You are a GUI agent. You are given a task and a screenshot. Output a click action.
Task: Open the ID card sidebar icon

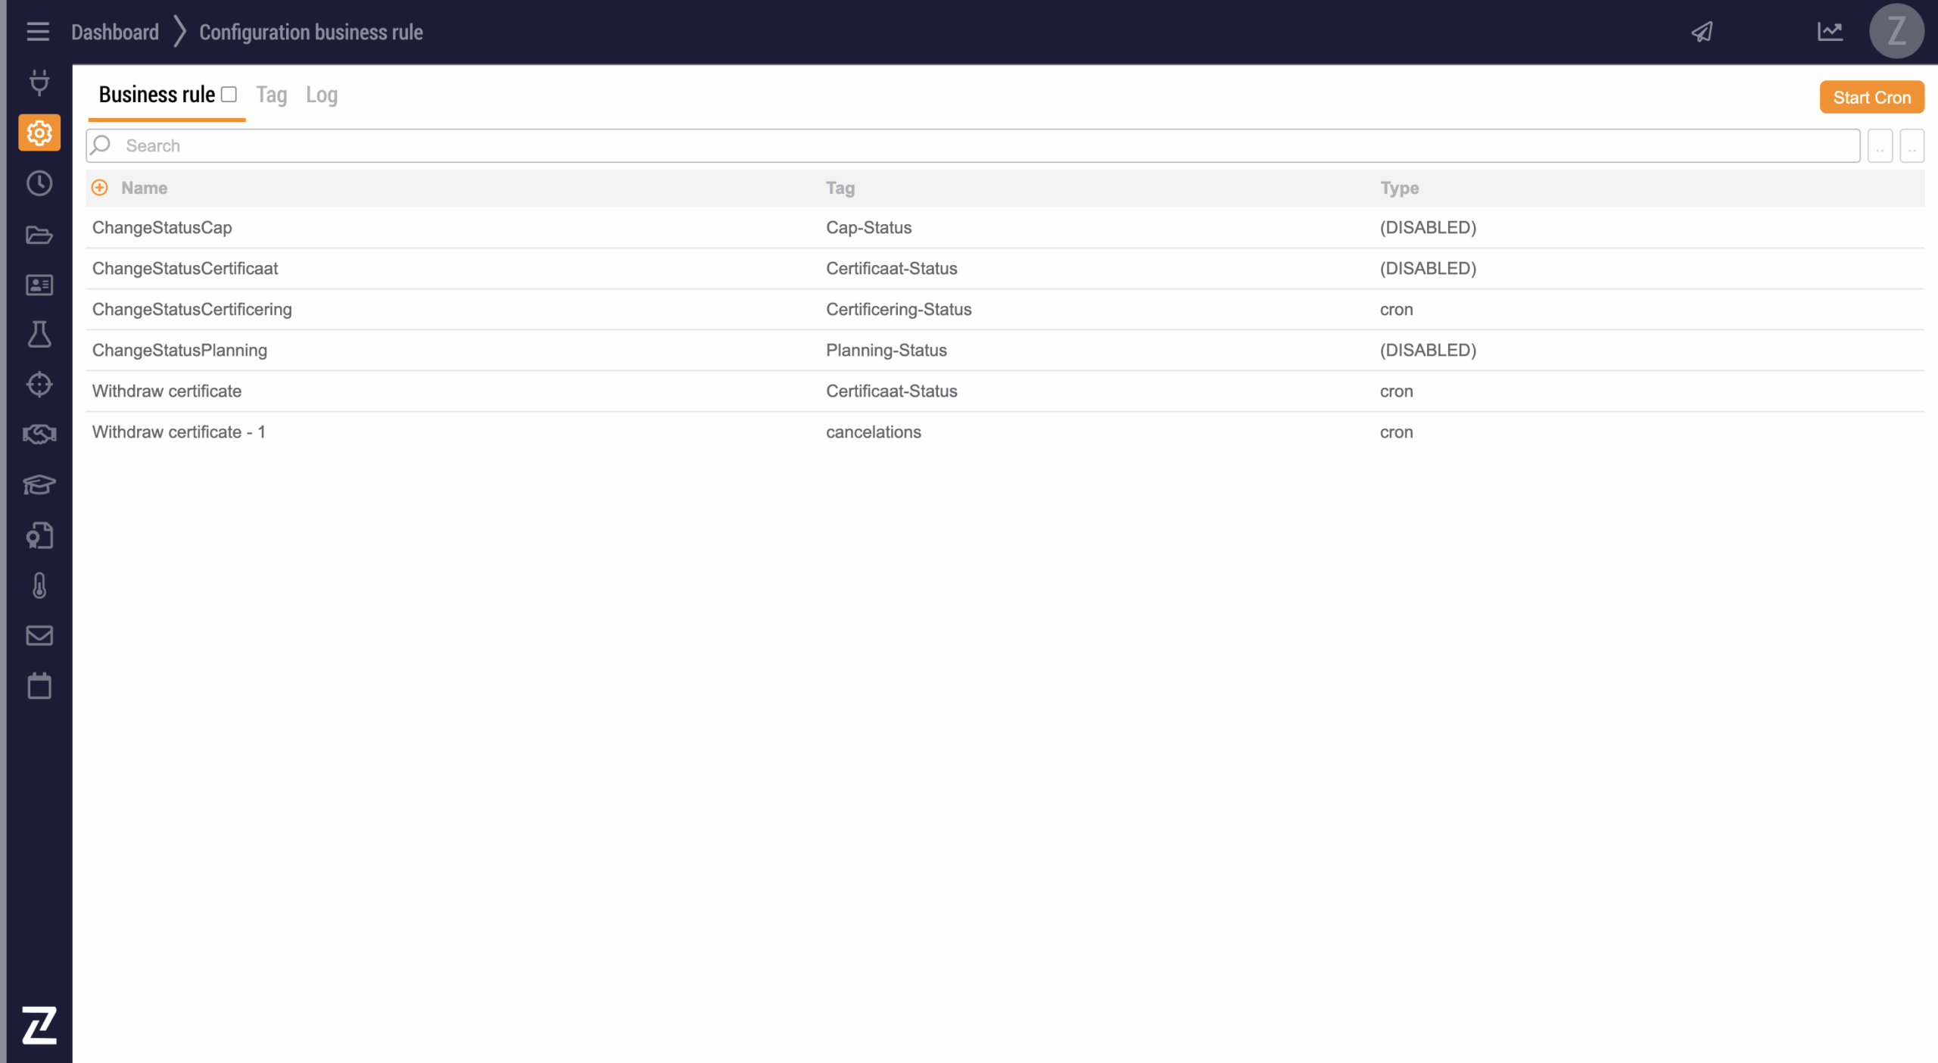point(39,285)
